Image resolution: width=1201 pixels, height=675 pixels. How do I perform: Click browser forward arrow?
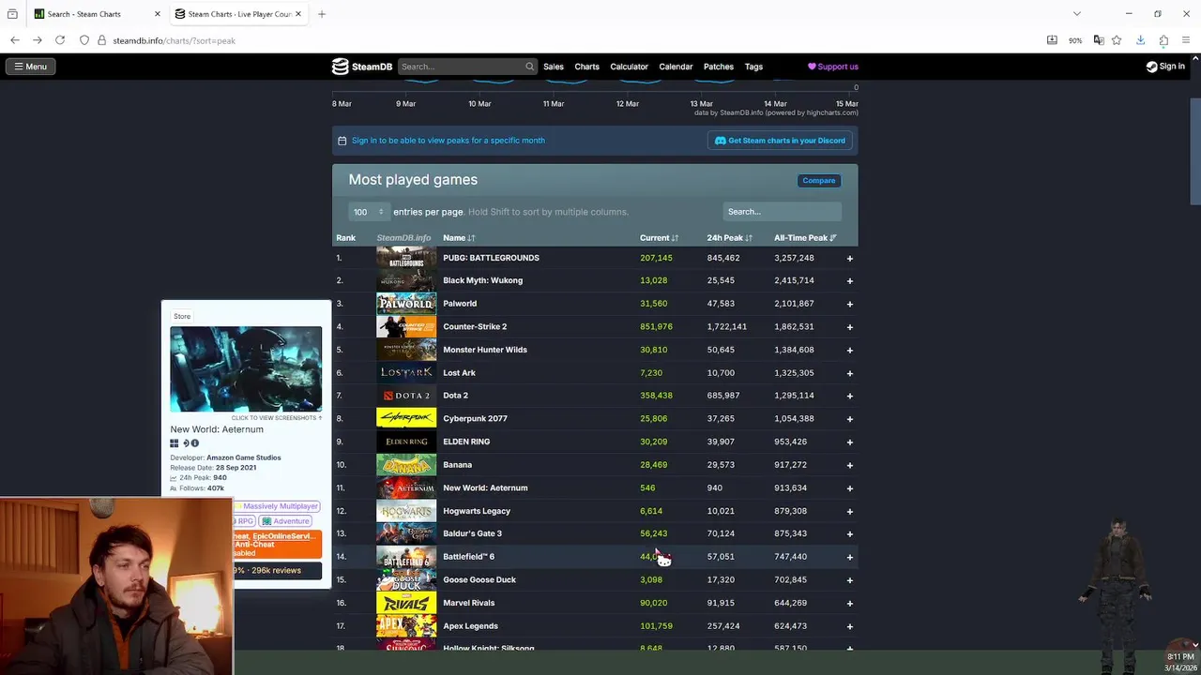point(37,40)
